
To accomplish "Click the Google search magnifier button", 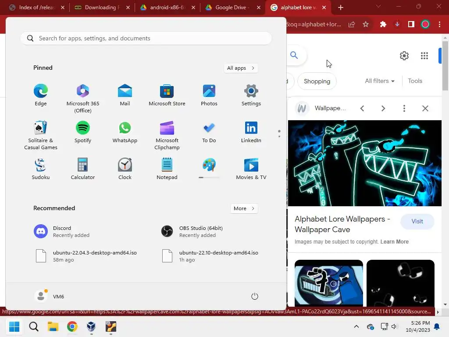I will 294,55.
